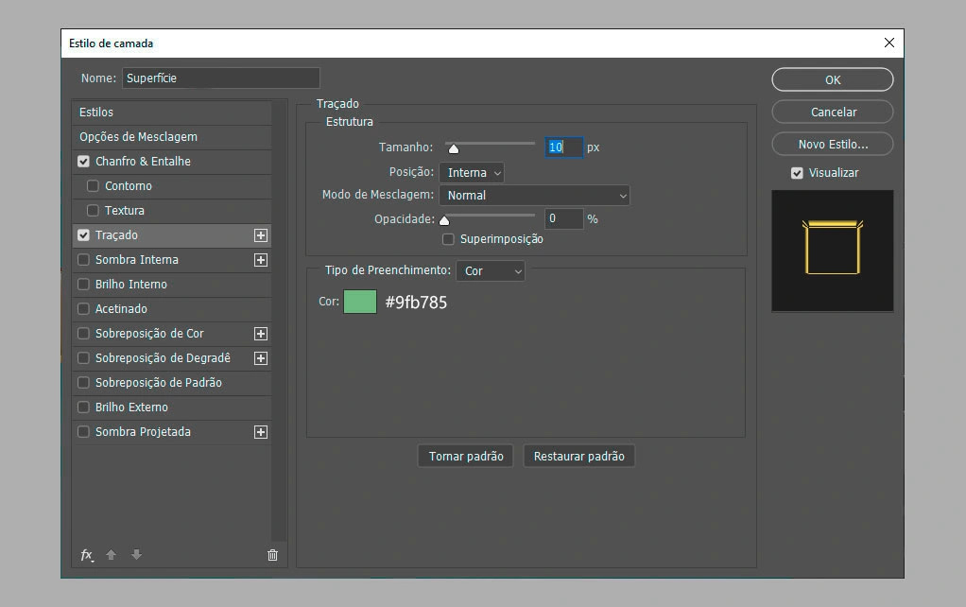This screenshot has width=966, height=607.
Task: Move effect down with the down arrow icon
Action: pyautogui.click(x=136, y=555)
